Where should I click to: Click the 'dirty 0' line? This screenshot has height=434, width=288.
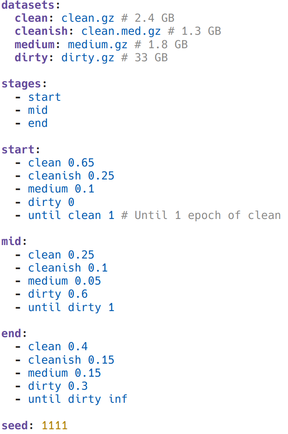click(51, 202)
